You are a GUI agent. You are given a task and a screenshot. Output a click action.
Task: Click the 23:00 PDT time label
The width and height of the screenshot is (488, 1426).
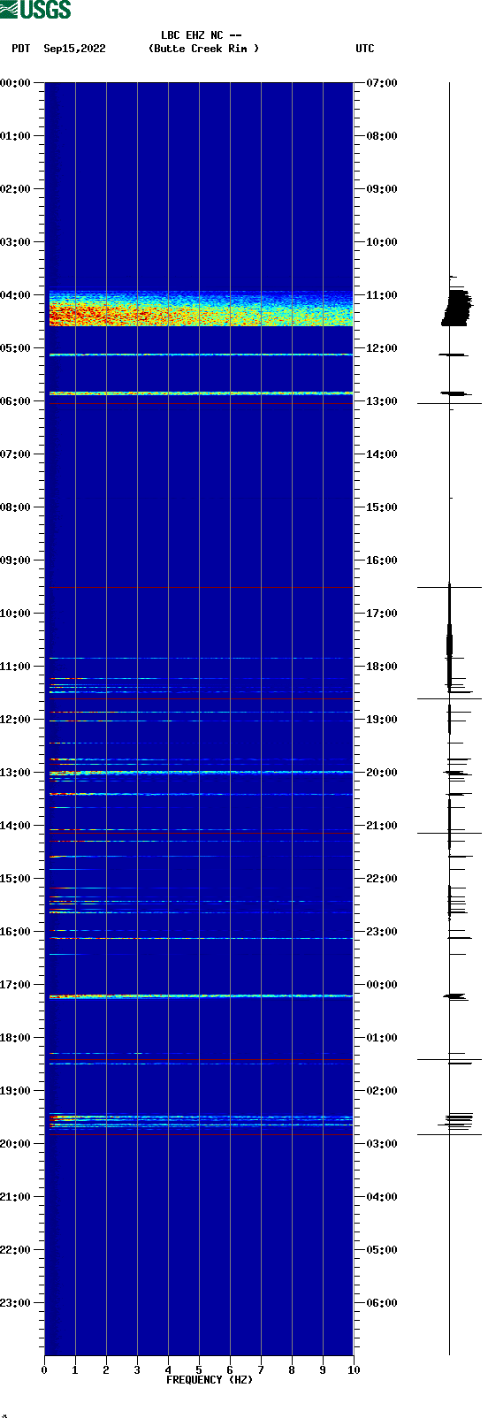point(16,1303)
